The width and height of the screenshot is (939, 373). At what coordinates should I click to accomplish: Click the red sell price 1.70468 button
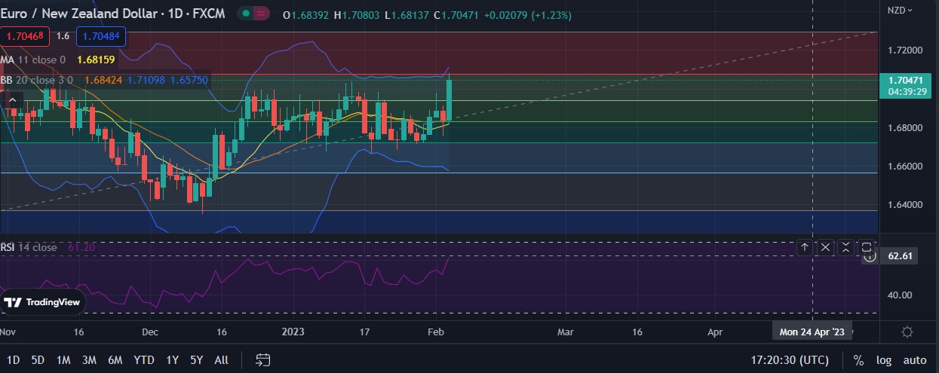[x=25, y=36]
